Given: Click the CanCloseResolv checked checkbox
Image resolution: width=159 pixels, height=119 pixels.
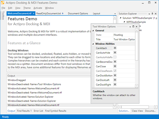Looking at the screenshot, I should pyautogui.click(x=115, y=71).
